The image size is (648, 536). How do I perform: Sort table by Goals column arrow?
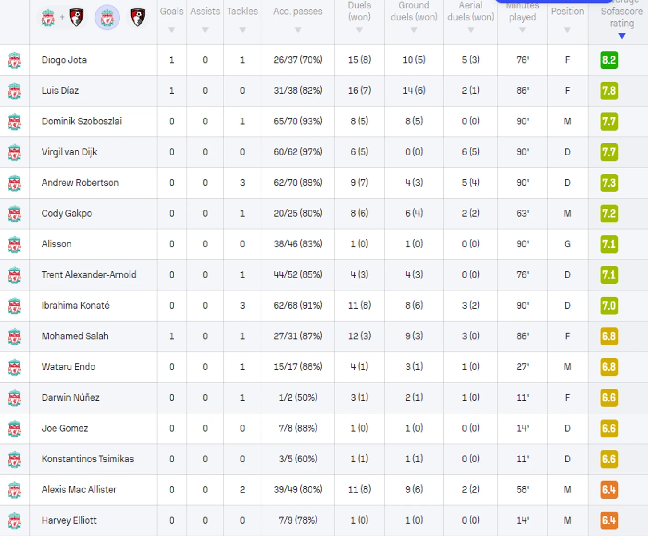pos(172,30)
